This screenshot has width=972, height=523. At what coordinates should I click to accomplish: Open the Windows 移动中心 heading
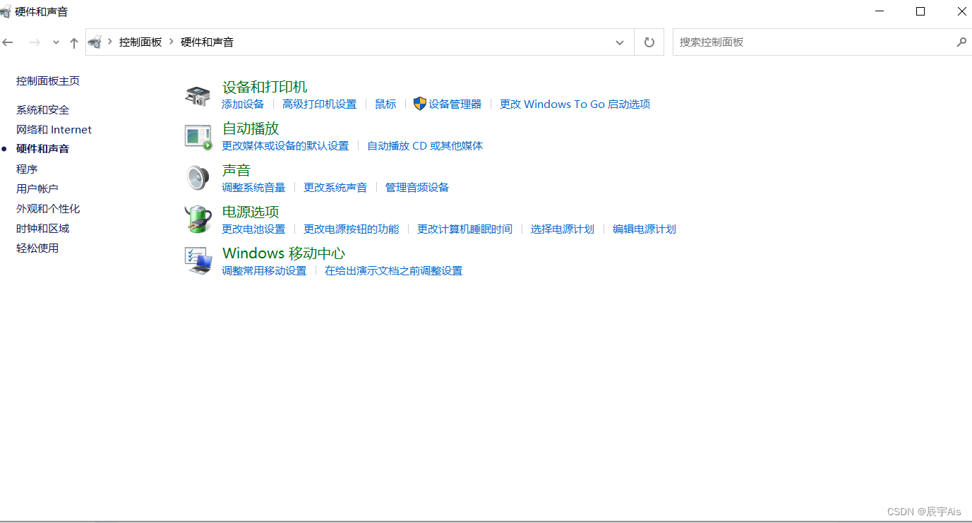coord(284,253)
